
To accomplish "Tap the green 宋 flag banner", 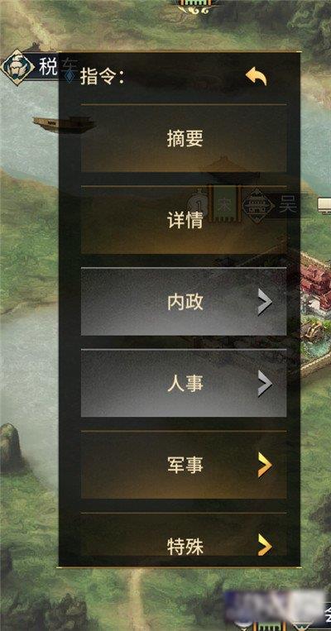I will (224, 204).
